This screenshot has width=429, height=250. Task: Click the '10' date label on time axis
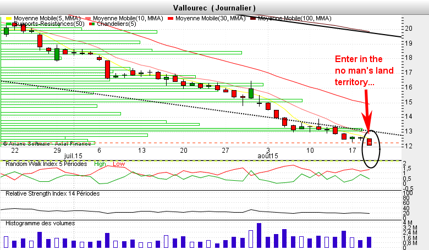click(310, 150)
